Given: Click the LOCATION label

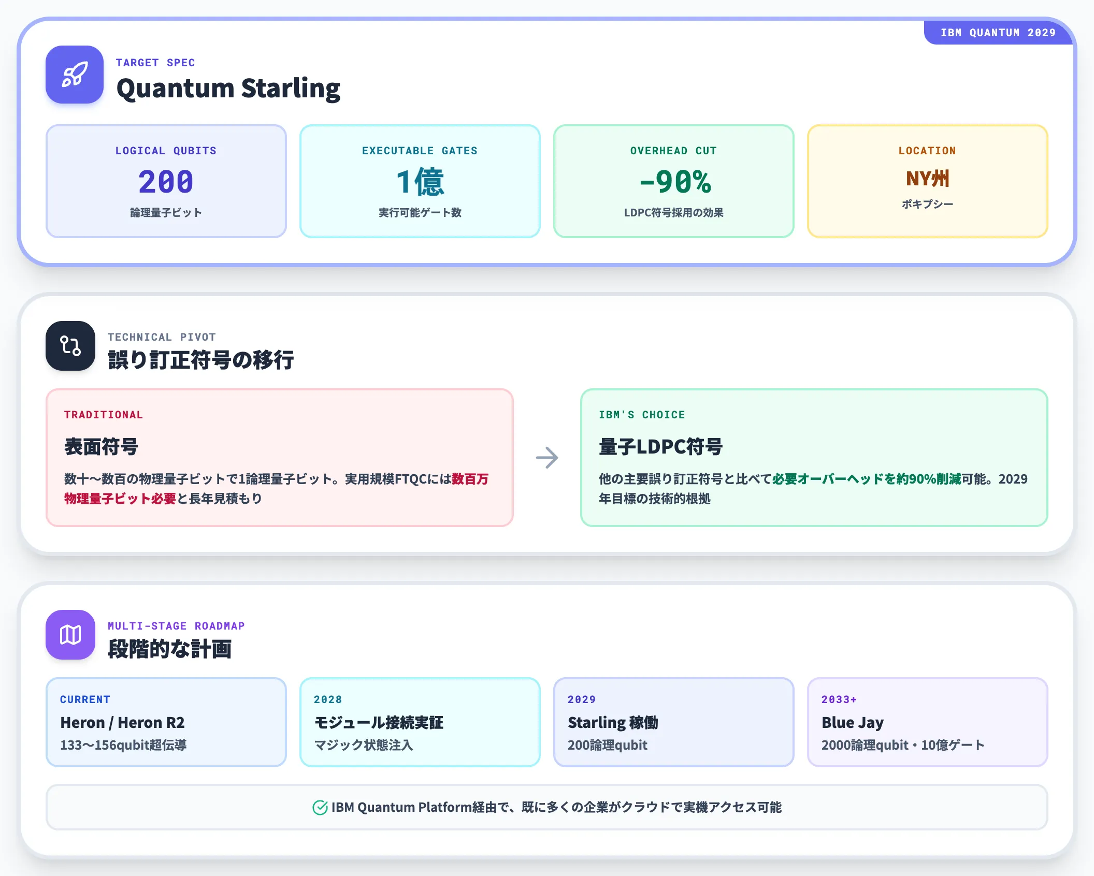Looking at the screenshot, I should [x=928, y=151].
